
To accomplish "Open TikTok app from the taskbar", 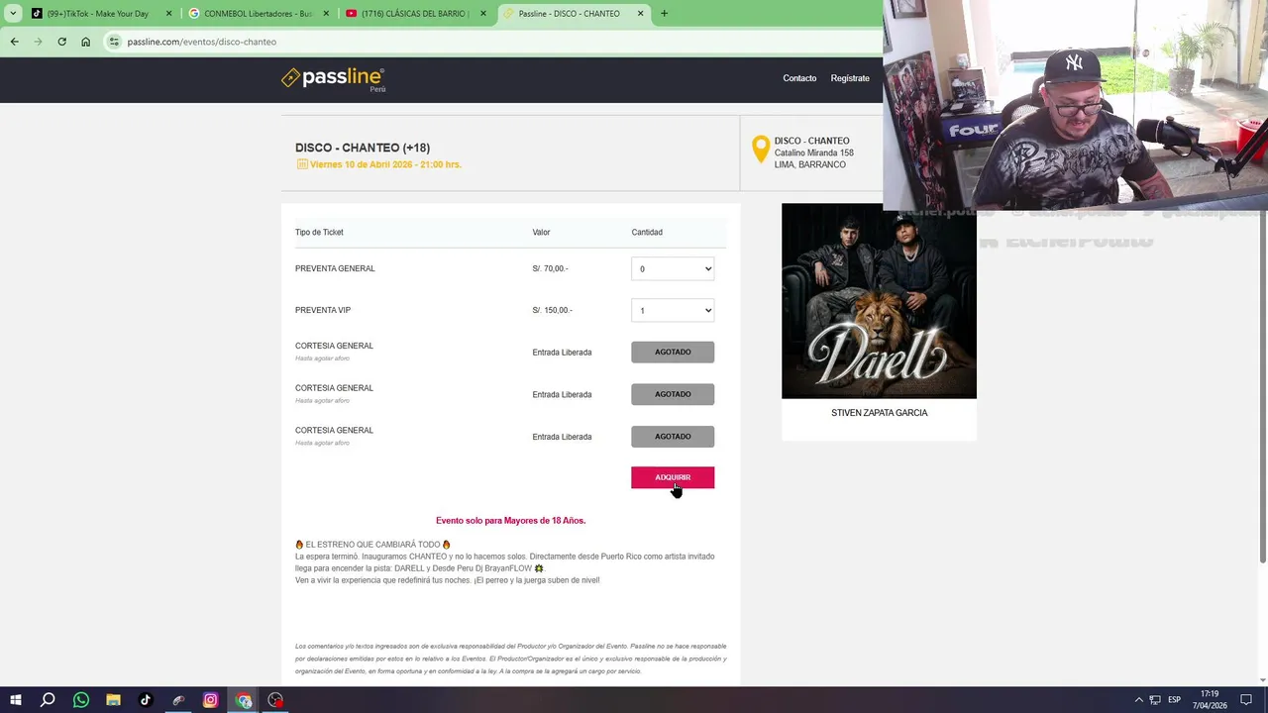I will click(146, 700).
